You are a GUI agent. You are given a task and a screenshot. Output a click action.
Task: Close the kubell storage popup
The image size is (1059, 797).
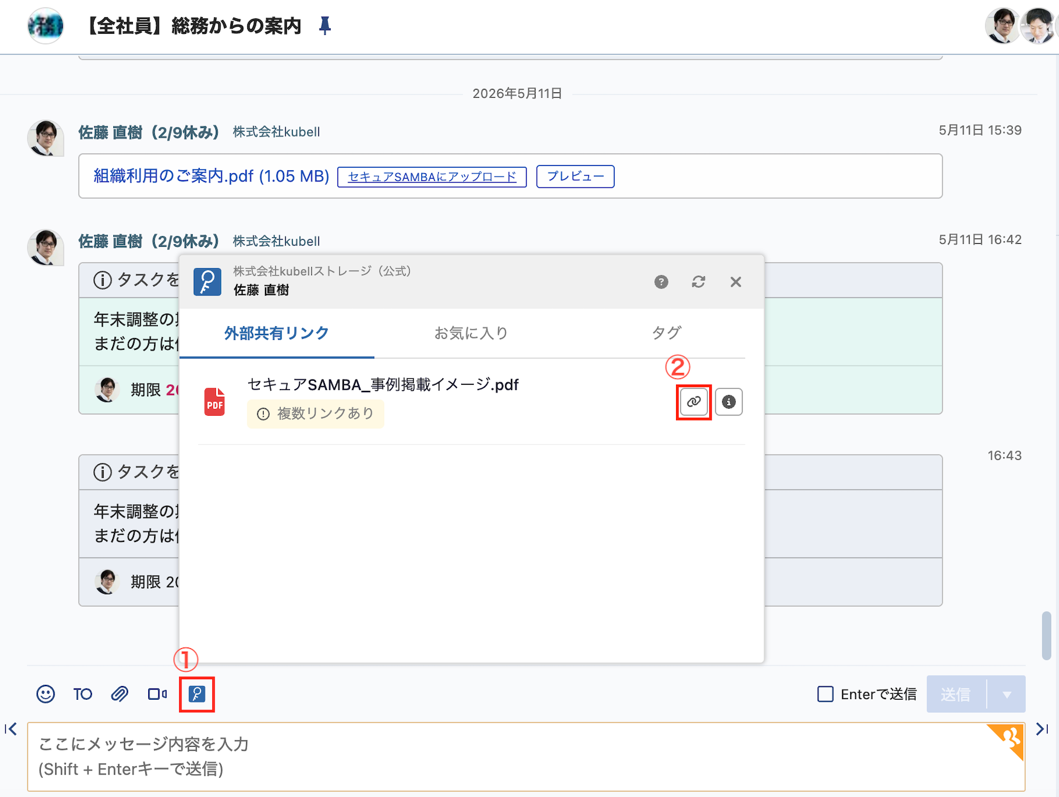click(x=736, y=282)
